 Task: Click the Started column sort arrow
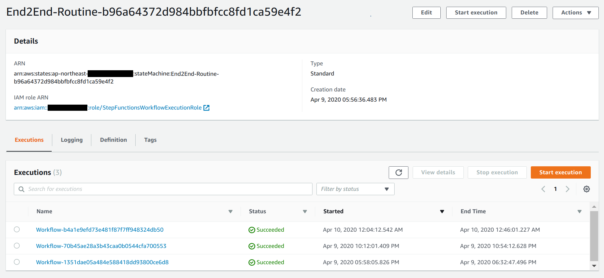coord(442,211)
